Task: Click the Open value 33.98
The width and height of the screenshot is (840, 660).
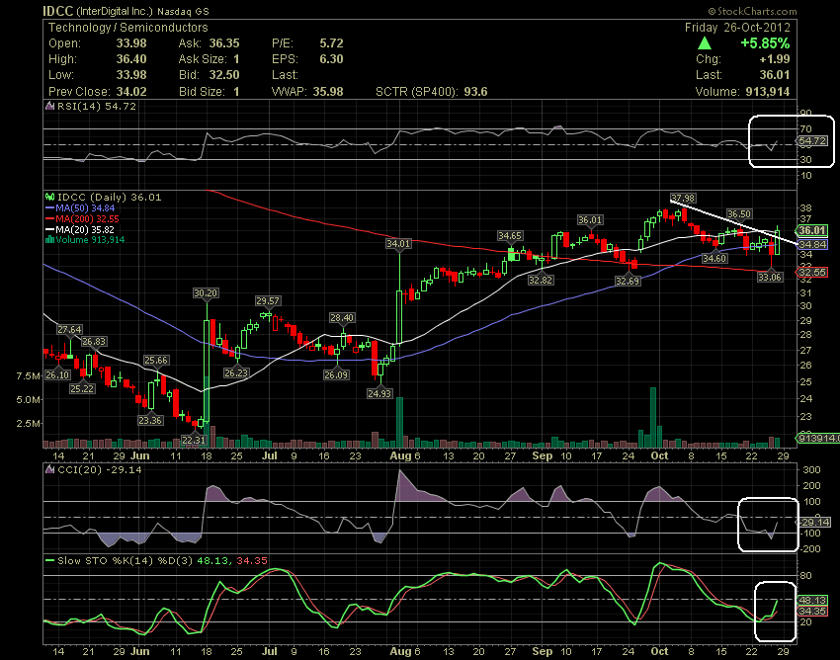Action: [x=131, y=43]
